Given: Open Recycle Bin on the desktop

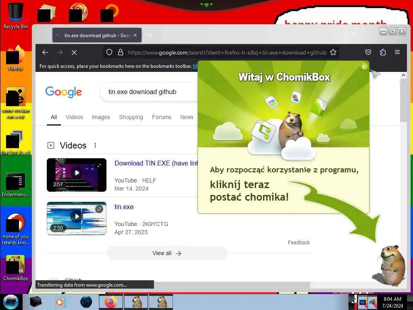Looking at the screenshot, I should (16, 16).
